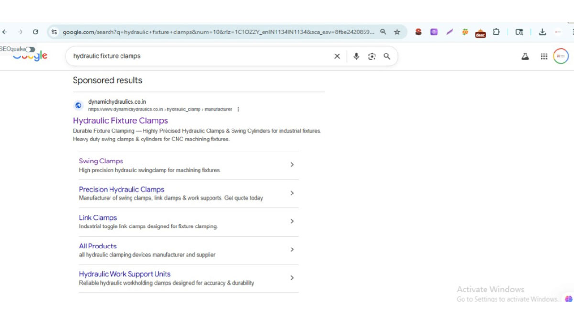574x334 pixels.
Task: Go back using the browser back arrow
Action: 5,32
